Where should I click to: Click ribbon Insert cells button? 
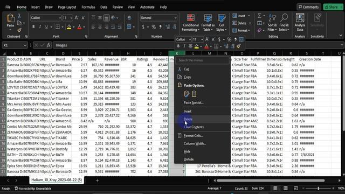[239, 16]
